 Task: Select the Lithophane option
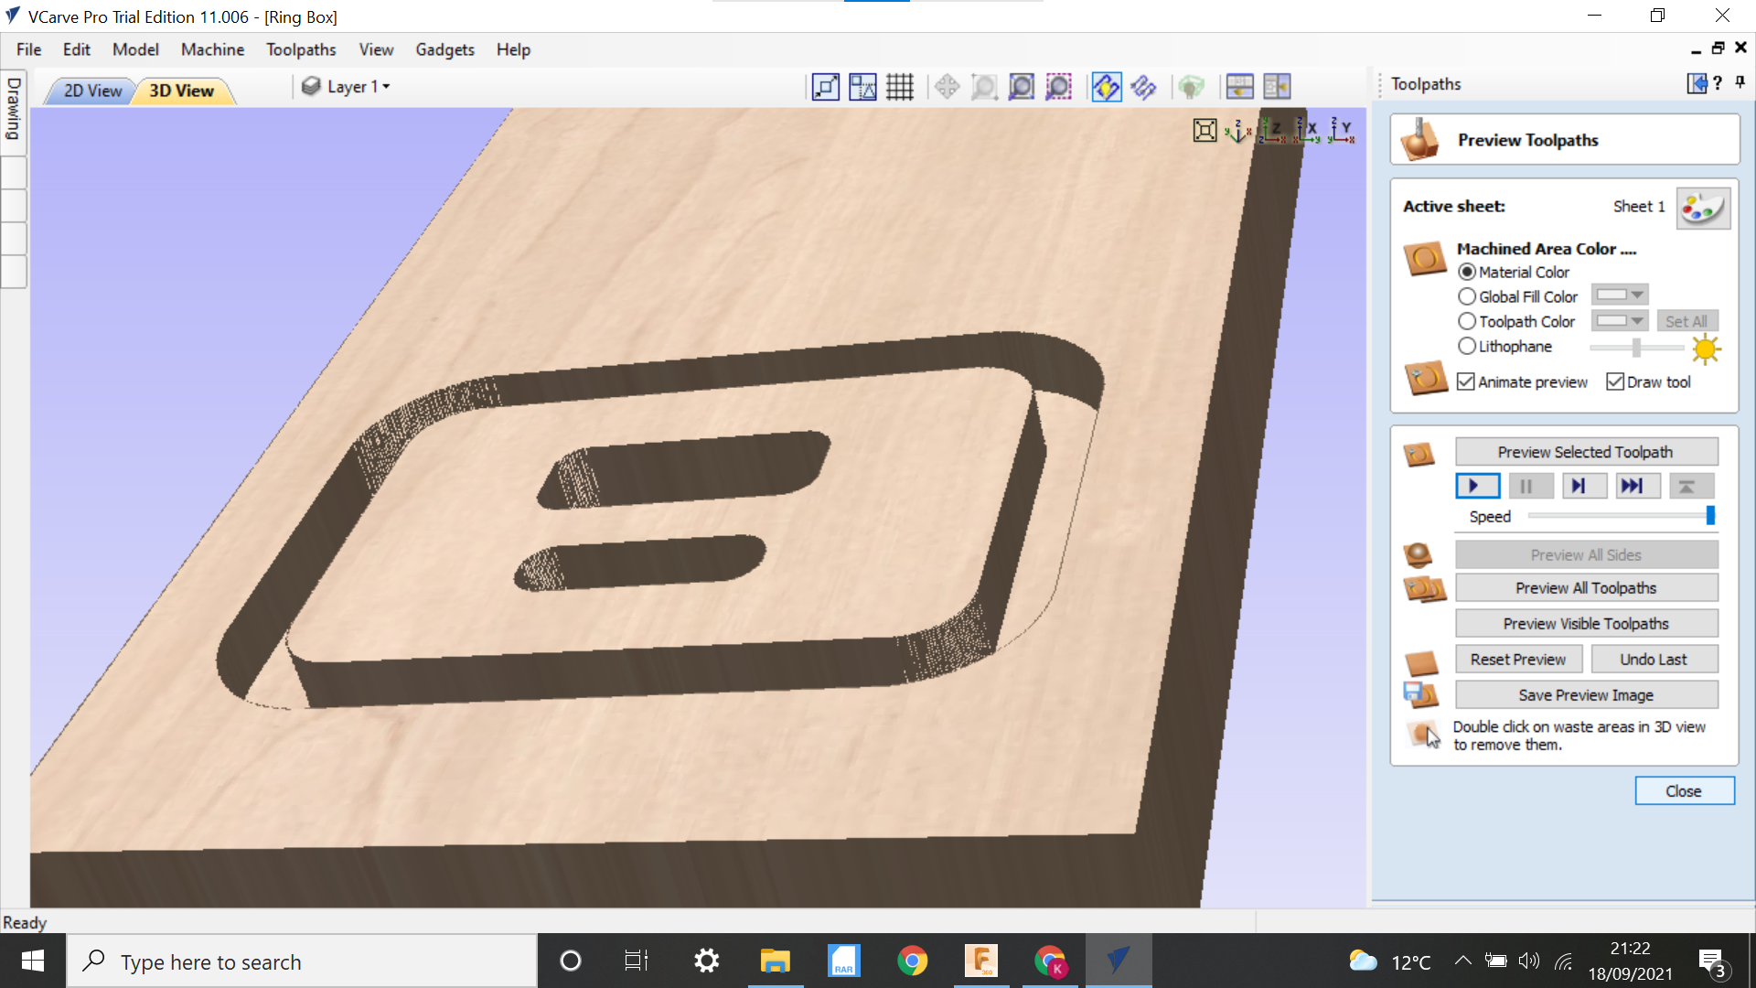point(1468,346)
